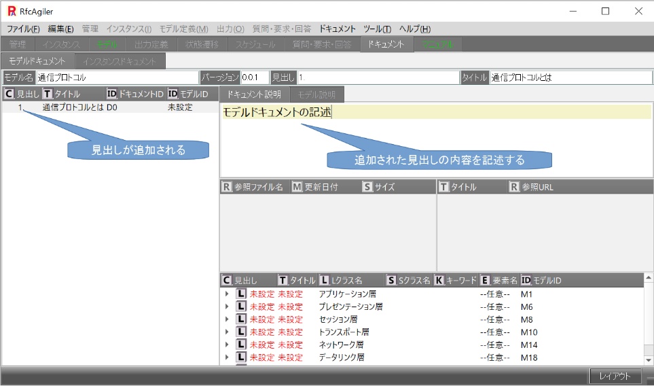
Task: Click the S icon beside Sクラス名 header
Action: point(390,281)
